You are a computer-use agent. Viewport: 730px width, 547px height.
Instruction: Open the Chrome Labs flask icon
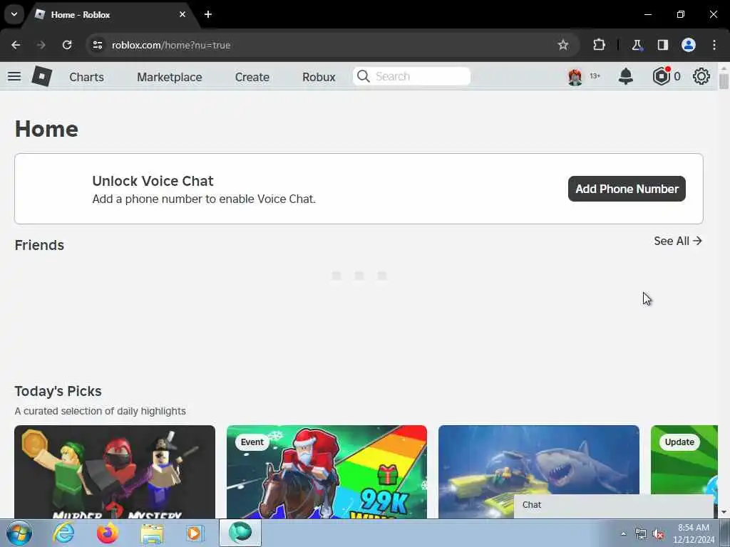click(x=637, y=45)
